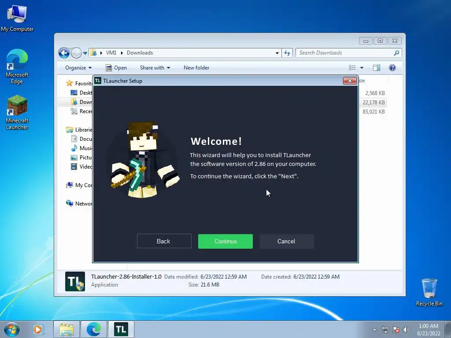Screen dimensions: 451x338
Task: Open Videos library in navigation pane
Action: [81, 167]
